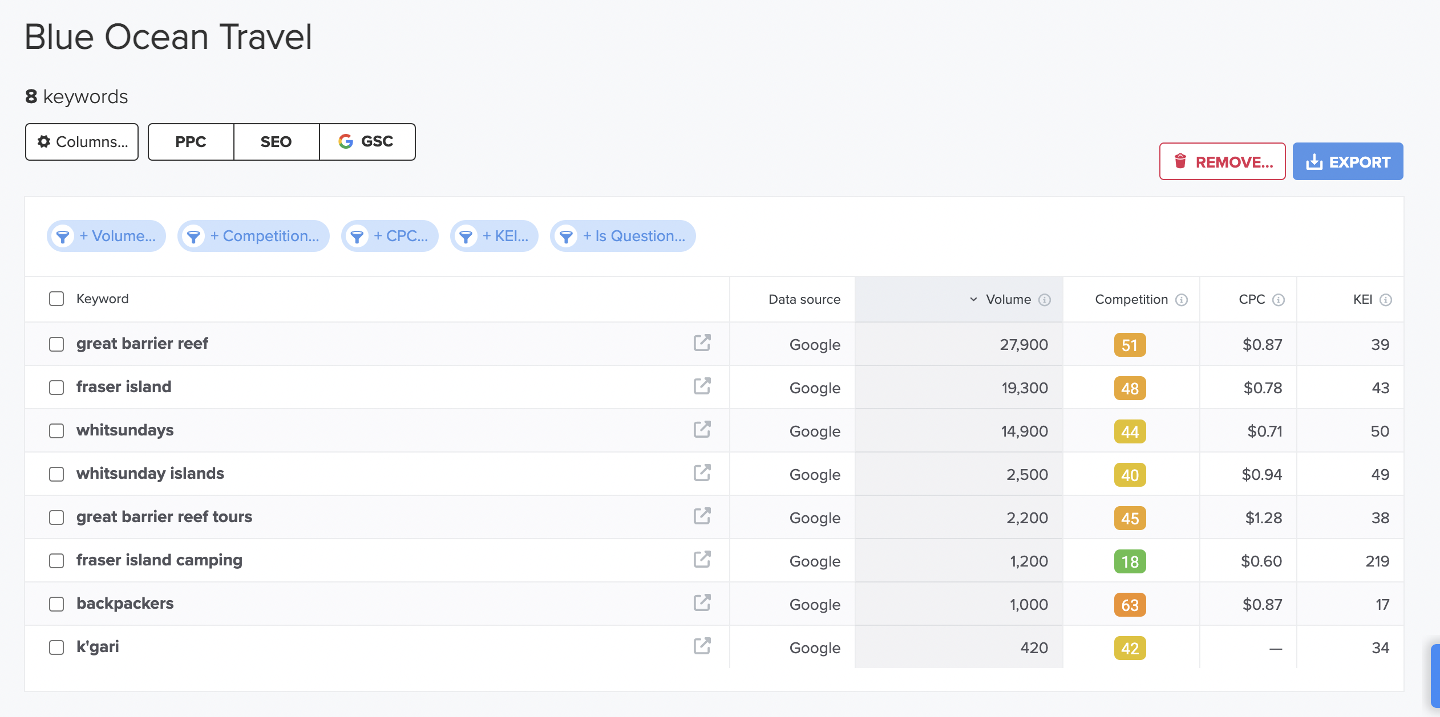Click competition badge 48
The image size is (1440, 717).
[x=1130, y=388]
